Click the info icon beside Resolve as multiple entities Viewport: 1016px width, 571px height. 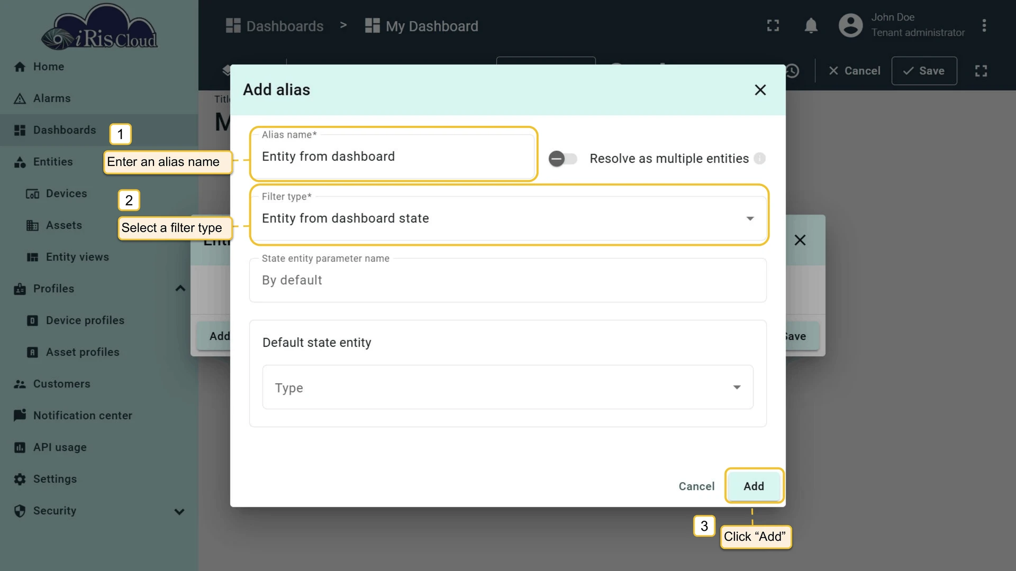tap(760, 159)
